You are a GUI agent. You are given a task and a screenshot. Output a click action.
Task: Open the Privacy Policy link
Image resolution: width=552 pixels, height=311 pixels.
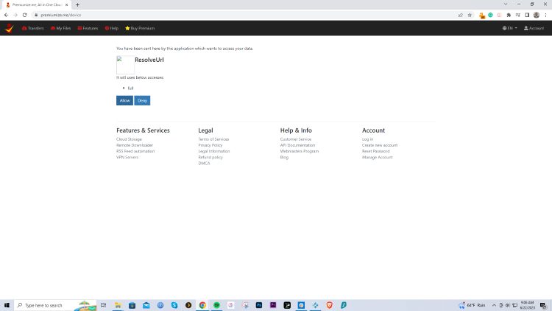pos(210,145)
